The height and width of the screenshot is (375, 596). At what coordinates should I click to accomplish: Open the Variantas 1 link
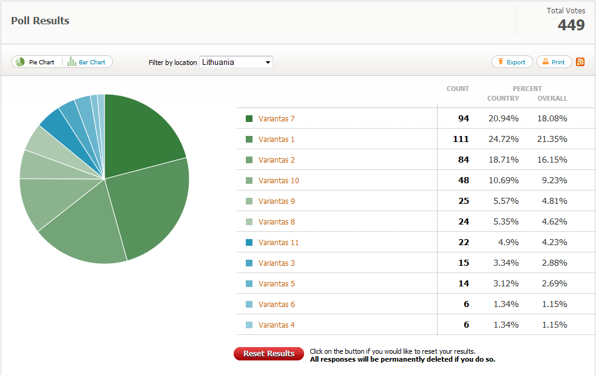coord(276,140)
